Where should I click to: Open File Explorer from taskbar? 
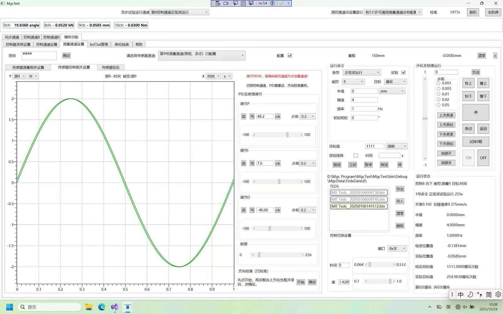[x=89, y=307]
